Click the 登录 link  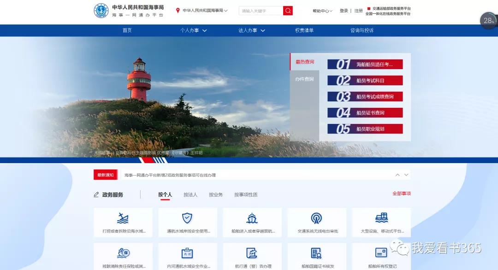pyautogui.click(x=344, y=11)
